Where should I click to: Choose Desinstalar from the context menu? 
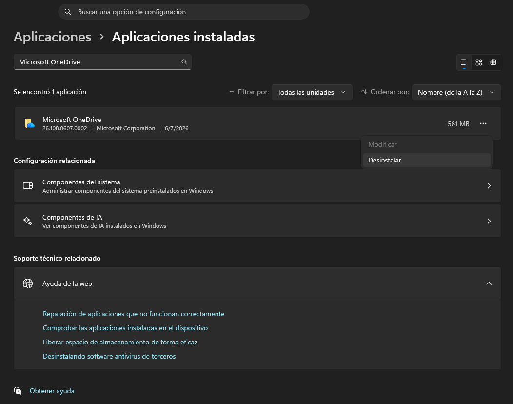coord(427,160)
